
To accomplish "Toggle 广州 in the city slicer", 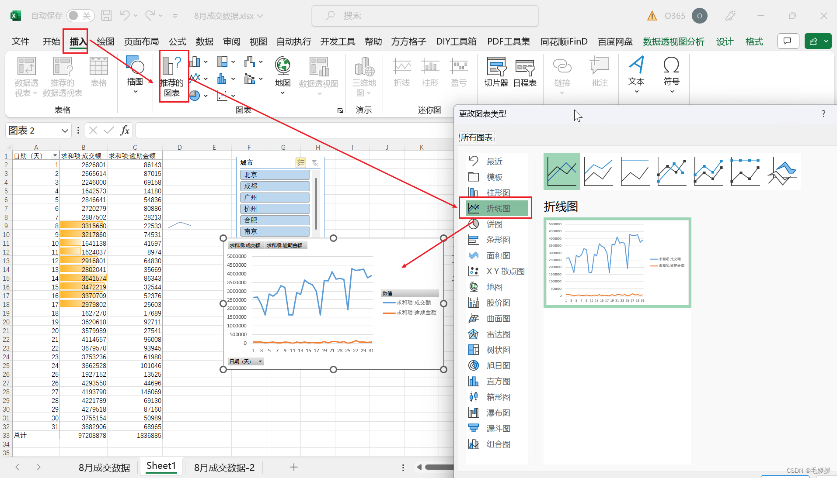I will pyautogui.click(x=275, y=197).
